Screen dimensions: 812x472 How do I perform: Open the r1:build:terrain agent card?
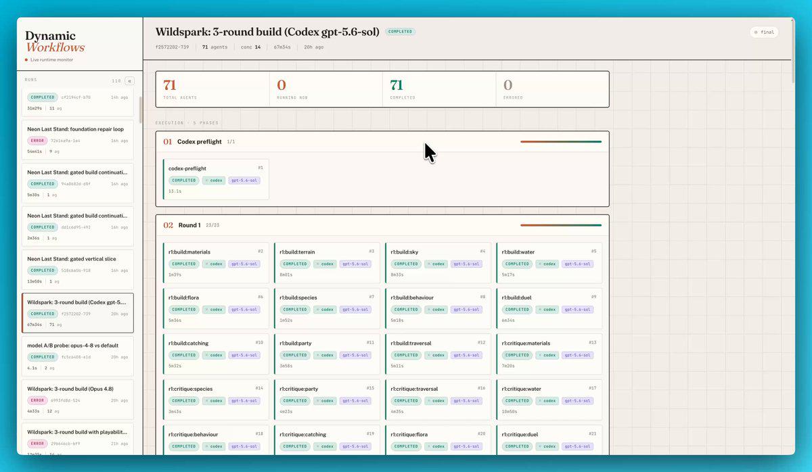pos(327,262)
